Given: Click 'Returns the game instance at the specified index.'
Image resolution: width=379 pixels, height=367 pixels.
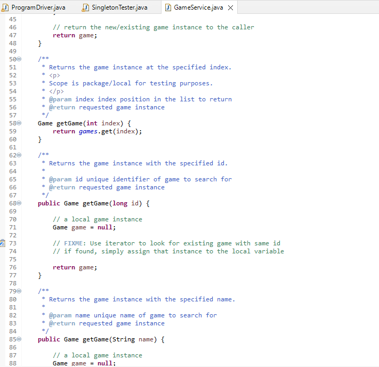Looking at the screenshot, I should (140, 67).
